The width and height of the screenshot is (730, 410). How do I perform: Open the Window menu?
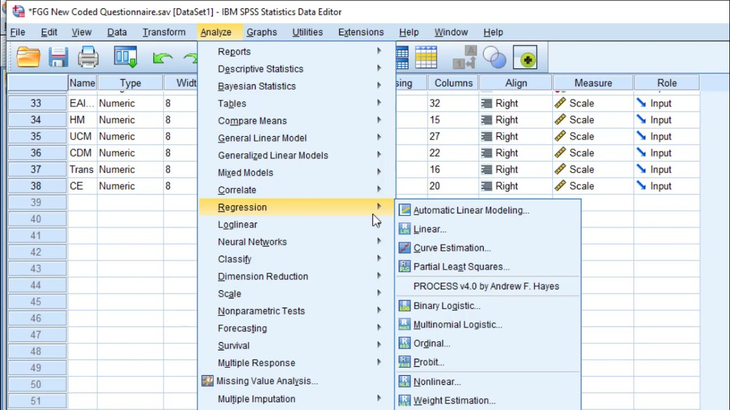pos(451,32)
